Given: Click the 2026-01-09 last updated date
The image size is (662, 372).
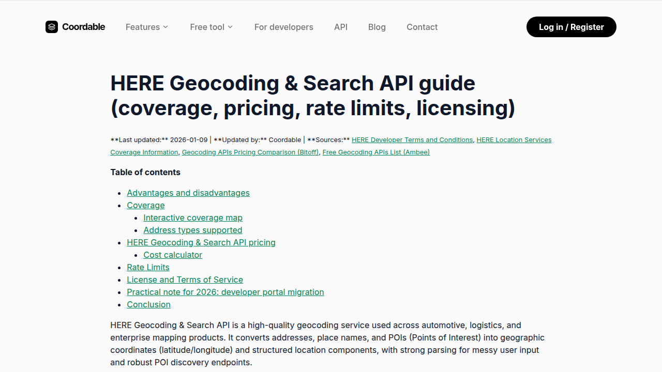Looking at the screenshot, I should pyautogui.click(x=189, y=140).
